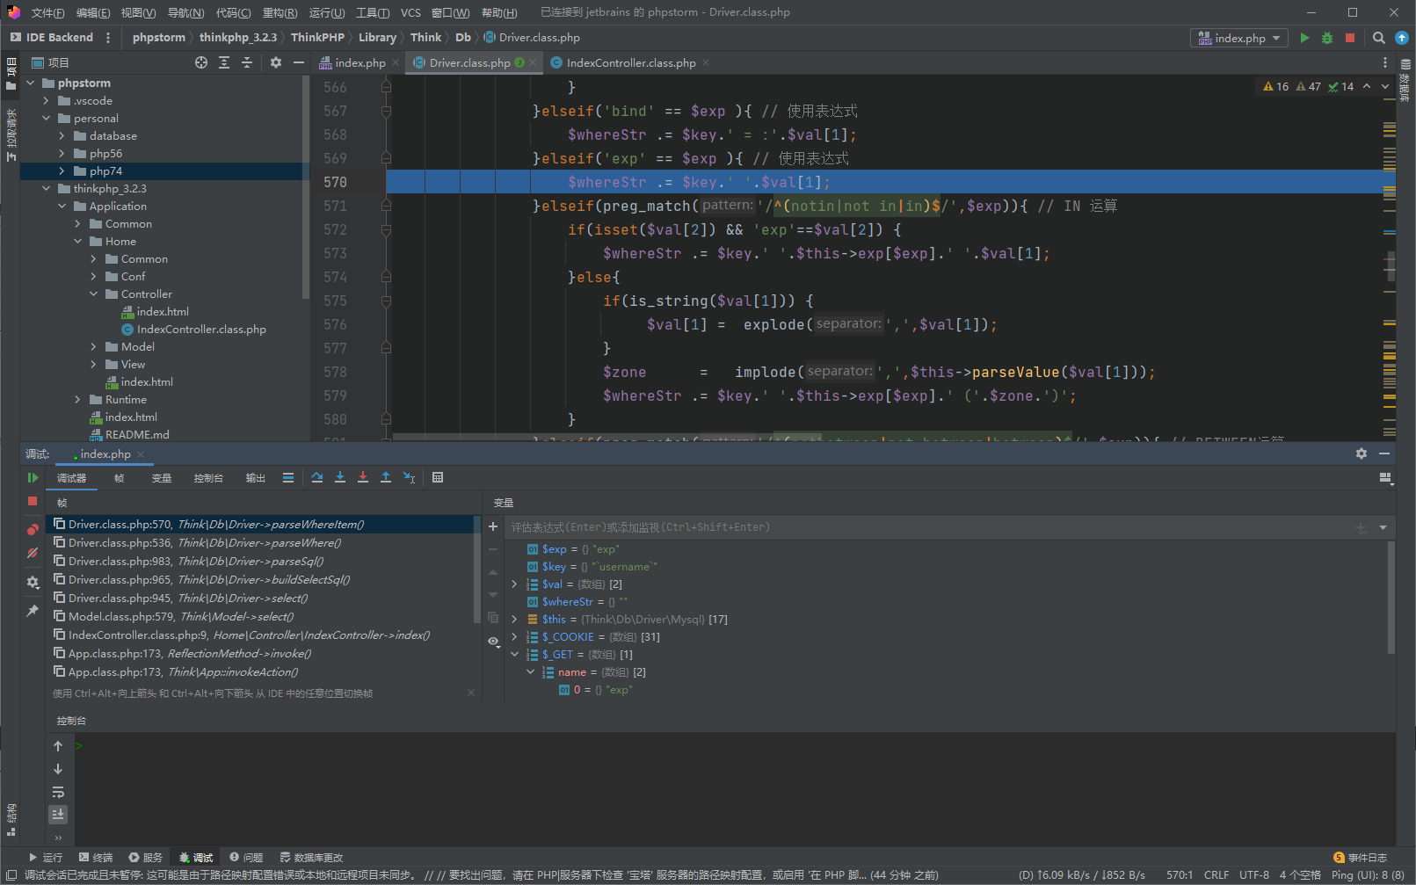This screenshot has height=885, width=1416.
Task: Switch to IndexController.class.php editor tab
Action: (x=630, y=62)
